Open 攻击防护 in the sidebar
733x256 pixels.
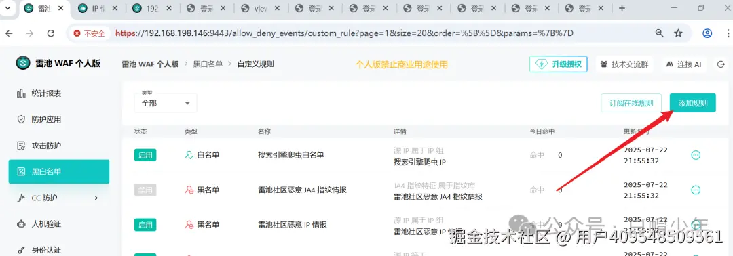[59, 146]
